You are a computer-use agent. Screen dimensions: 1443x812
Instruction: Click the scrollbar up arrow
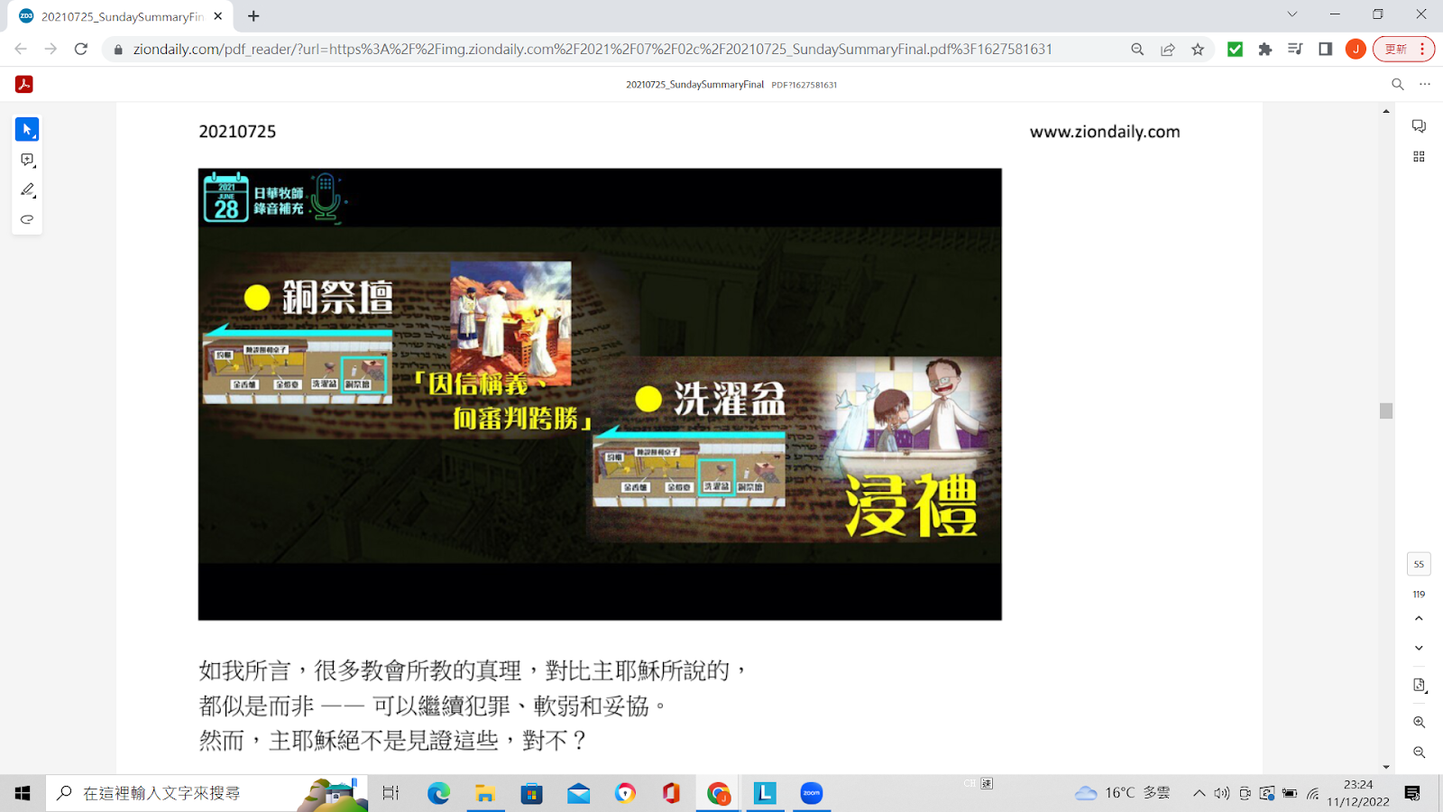1386,111
